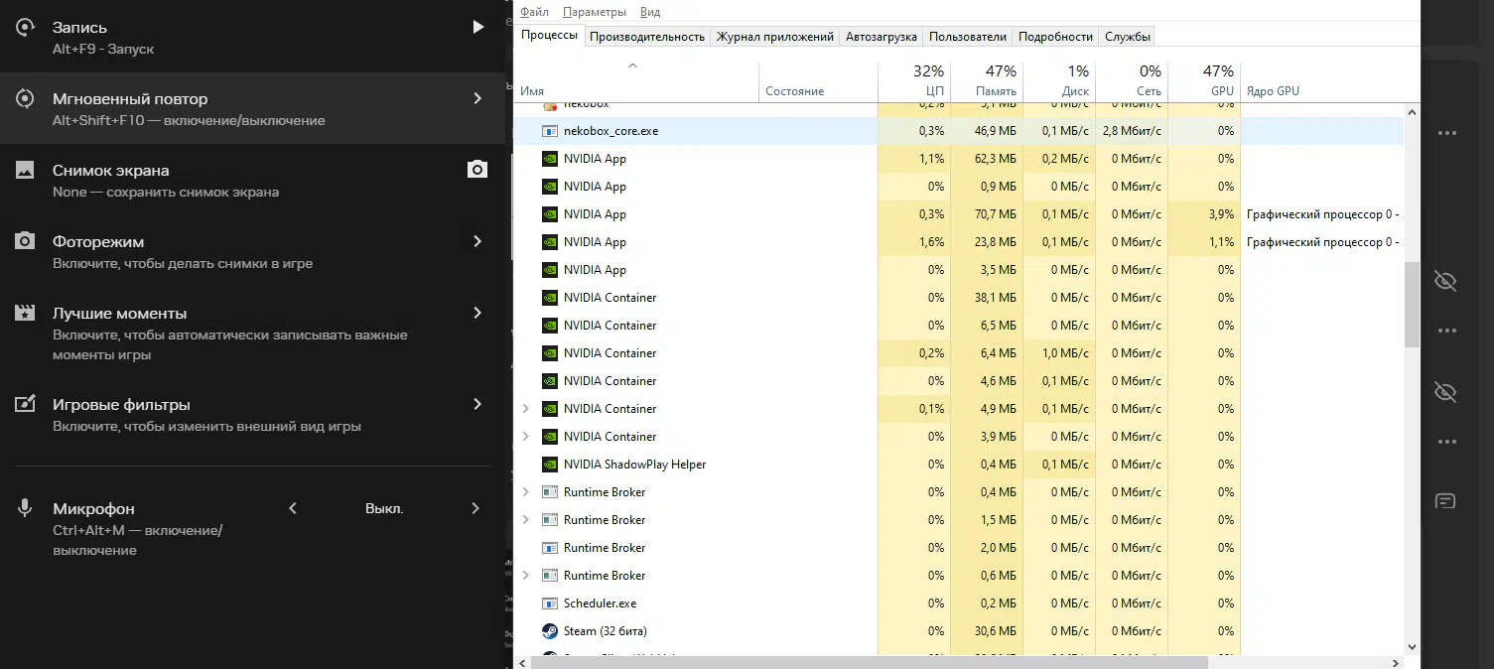Click the icon of Runtime Broker using 2,0 МБ
The image size is (1494, 669).
click(550, 548)
